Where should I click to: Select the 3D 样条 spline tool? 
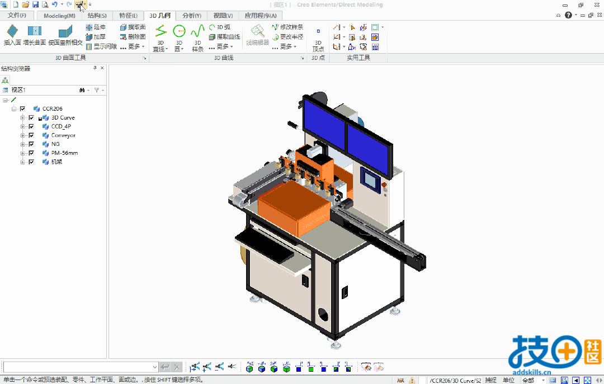(x=197, y=38)
